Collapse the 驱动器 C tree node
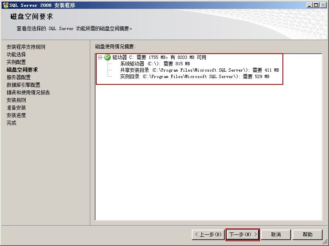 (x=100, y=57)
